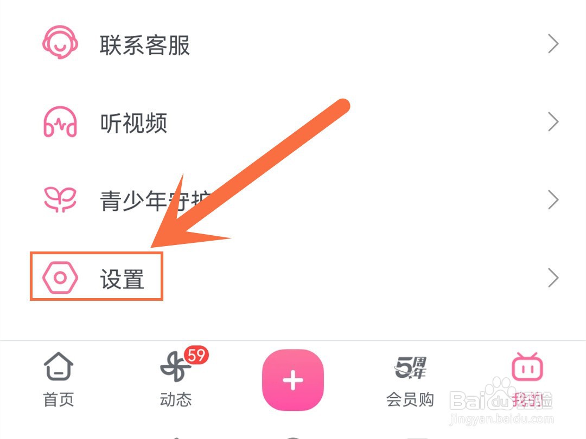Tap the customer service headset icon
This screenshot has width=586, height=439.
[60, 42]
